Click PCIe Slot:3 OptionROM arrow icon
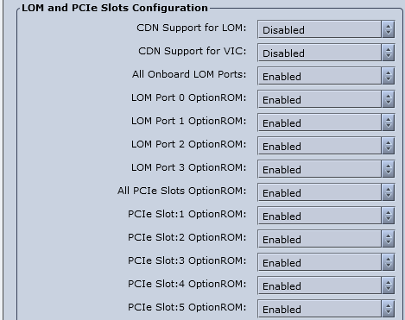The height and width of the screenshot is (320, 405). click(x=389, y=262)
